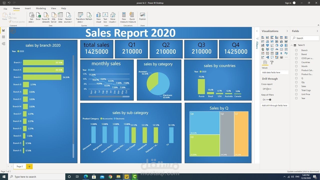Switch to the Modeling ribbon tab
The image size is (320, 180).
tap(41, 8)
